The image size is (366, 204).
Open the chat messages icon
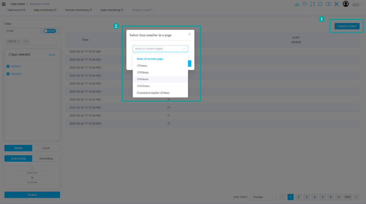coord(305,4)
